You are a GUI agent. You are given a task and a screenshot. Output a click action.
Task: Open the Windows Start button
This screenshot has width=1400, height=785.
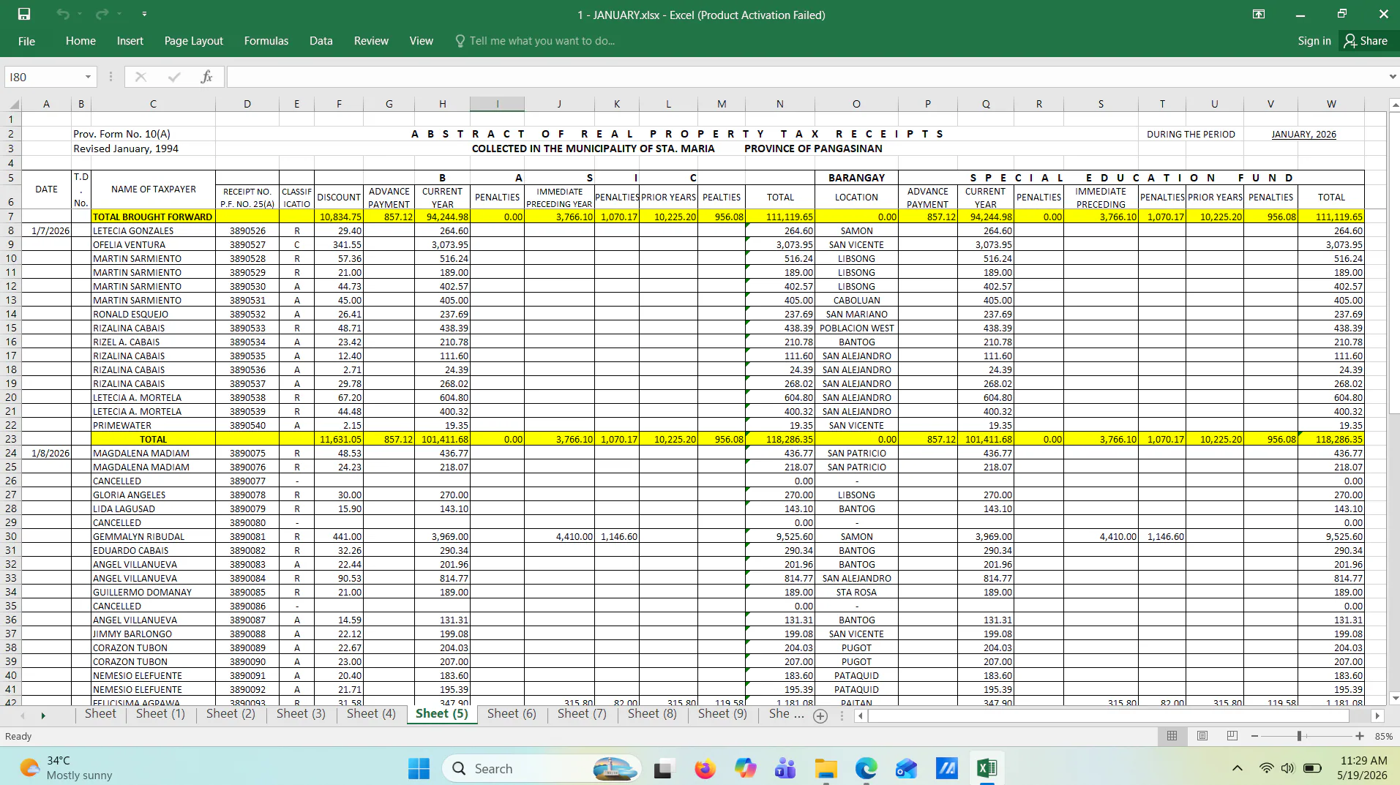click(419, 768)
